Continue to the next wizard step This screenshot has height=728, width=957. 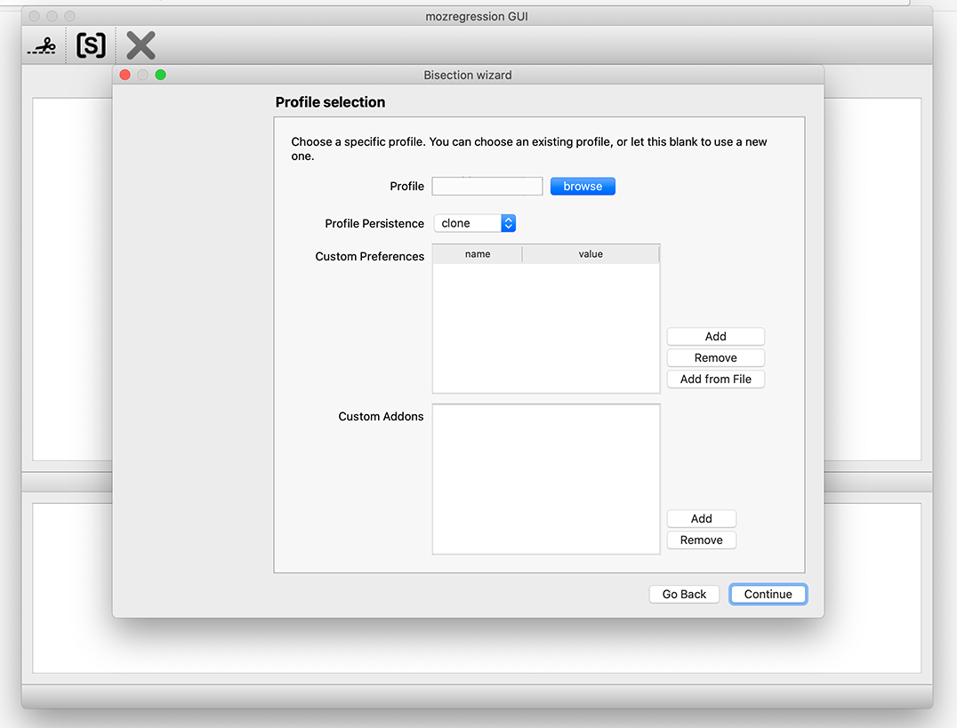coord(768,595)
